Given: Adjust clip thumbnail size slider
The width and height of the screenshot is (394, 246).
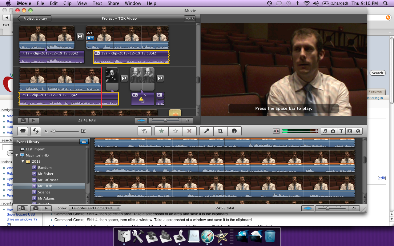Looking at the screenshot, I should (64, 131).
